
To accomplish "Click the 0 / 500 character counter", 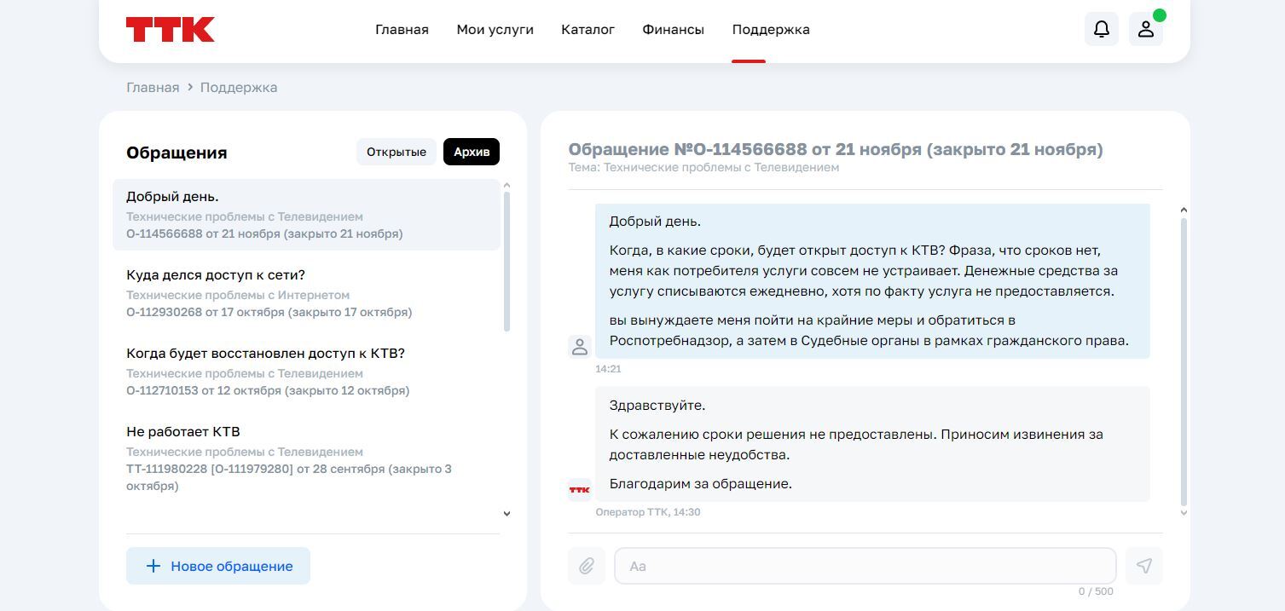I will coord(1096,591).
